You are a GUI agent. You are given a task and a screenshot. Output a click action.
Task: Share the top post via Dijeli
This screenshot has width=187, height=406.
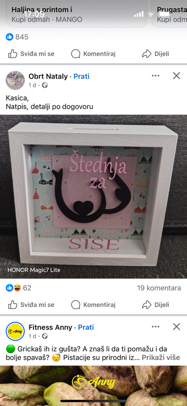[156, 54]
